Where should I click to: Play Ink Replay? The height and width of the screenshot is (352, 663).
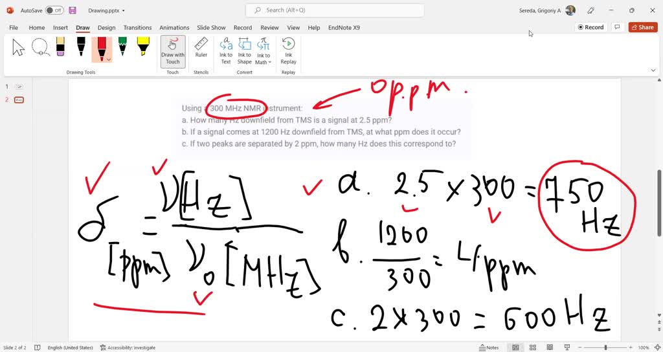[288, 51]
